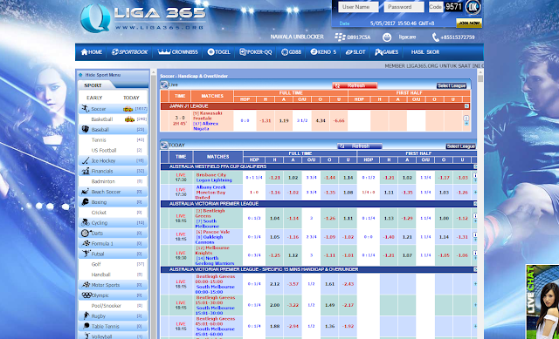Click the Olympic rings icon

point(86,295)
